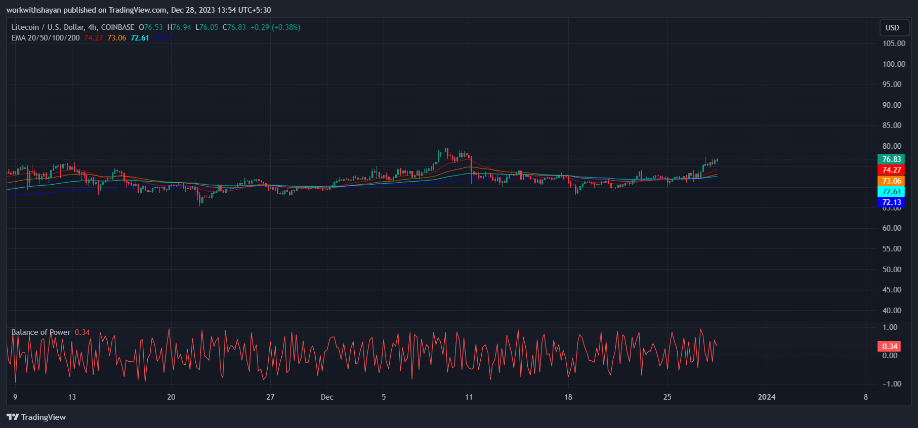Click the low value L76.05
Screen dimensions: 918x428
(x=207, y=27)
